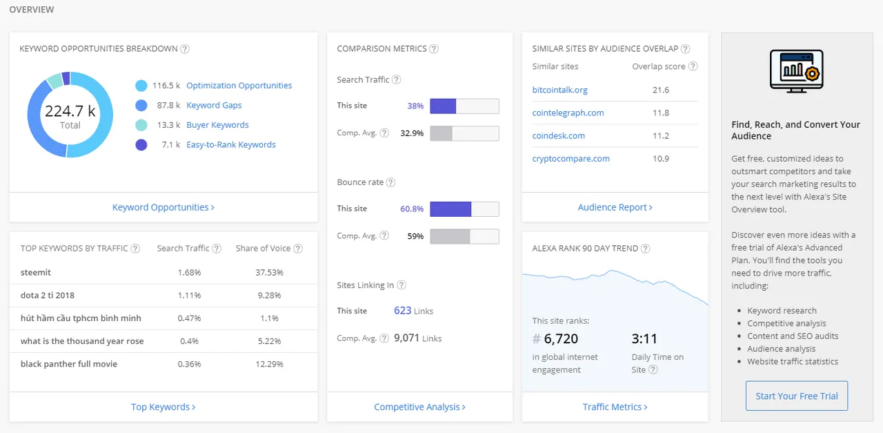This screenshot has height=433, width=883.
Task: Visit cryptocompare.com similar site link
Action: point(571,159)
